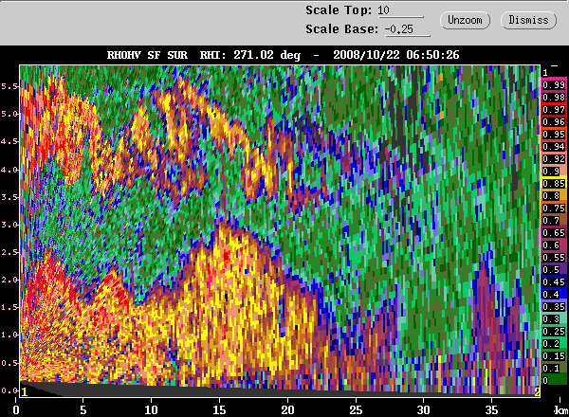Click the 0.92 legend color entry
The image size is (569, 417).
click(x=554, y=158)
